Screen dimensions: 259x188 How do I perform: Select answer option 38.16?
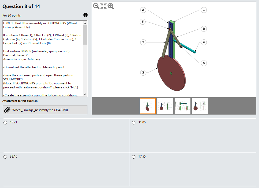coord(5,157)
